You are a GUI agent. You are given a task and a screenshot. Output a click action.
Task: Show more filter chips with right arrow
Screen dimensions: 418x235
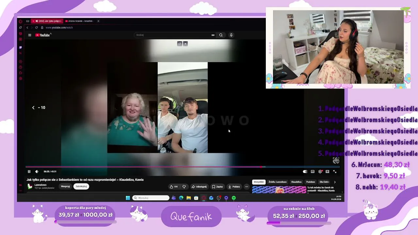[x=335, y=182]
